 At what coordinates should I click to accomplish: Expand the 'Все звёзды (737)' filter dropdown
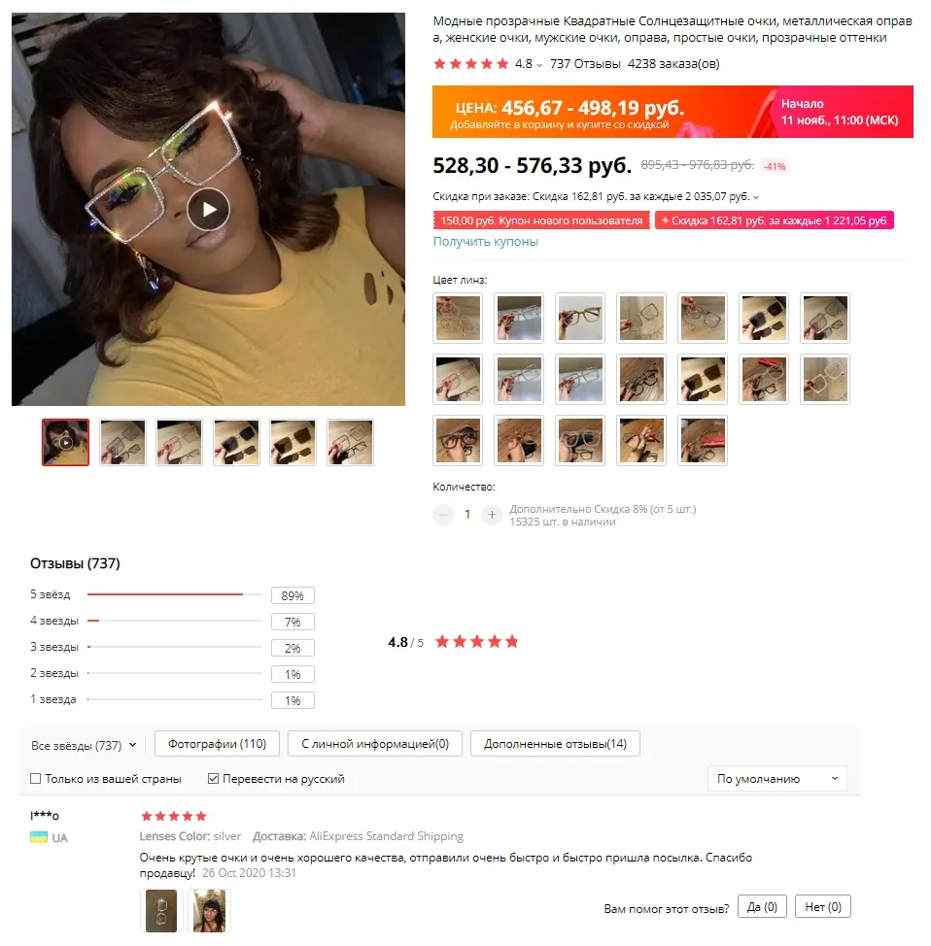84,746
